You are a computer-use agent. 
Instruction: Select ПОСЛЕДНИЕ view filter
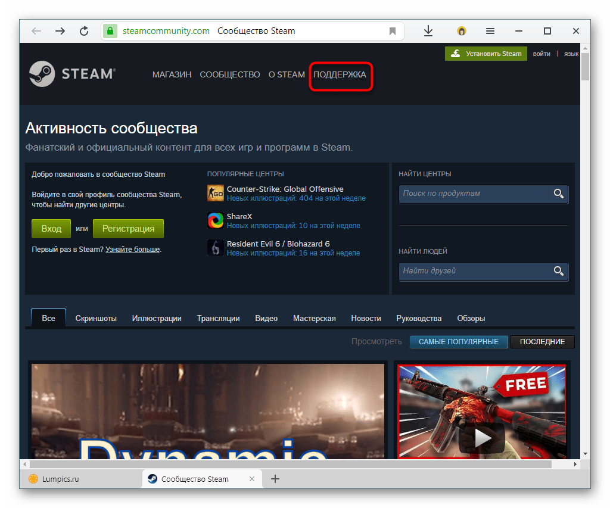click(542, 341)
